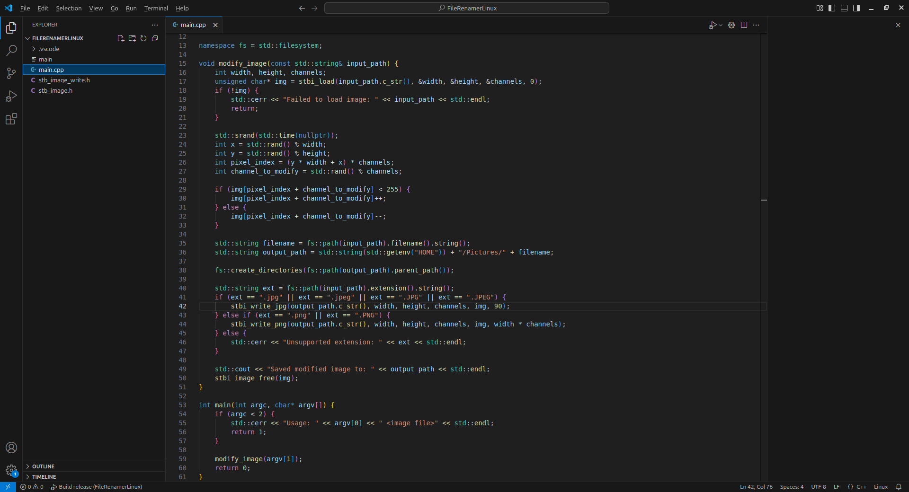Open the Explorer view in activity bar
Image resolution: width=909 pixels, height=492 pixels.
tap(11, 28)
